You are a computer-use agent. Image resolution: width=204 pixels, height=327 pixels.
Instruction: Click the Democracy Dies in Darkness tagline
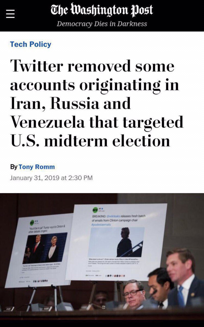pyautogui.click(x=102, y=24)
